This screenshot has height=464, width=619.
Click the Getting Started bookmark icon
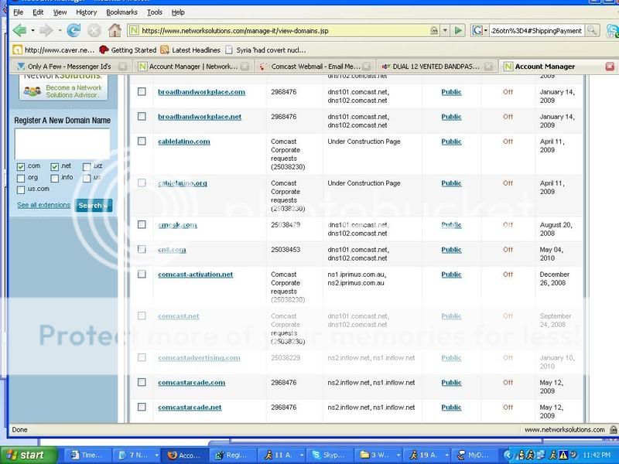point(104,50)
